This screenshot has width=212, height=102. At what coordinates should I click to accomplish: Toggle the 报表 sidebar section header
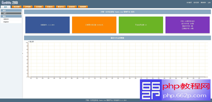pyautogui.click(x=11, y=16)
